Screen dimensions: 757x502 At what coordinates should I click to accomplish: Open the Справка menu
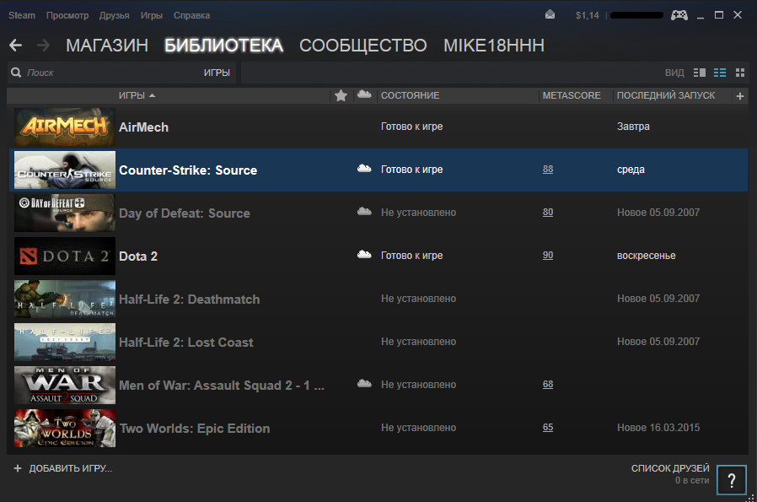191,15
